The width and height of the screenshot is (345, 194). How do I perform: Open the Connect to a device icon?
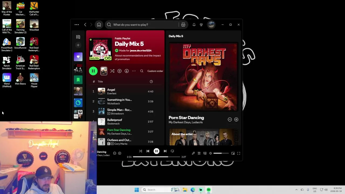click(x=205, y=153)
